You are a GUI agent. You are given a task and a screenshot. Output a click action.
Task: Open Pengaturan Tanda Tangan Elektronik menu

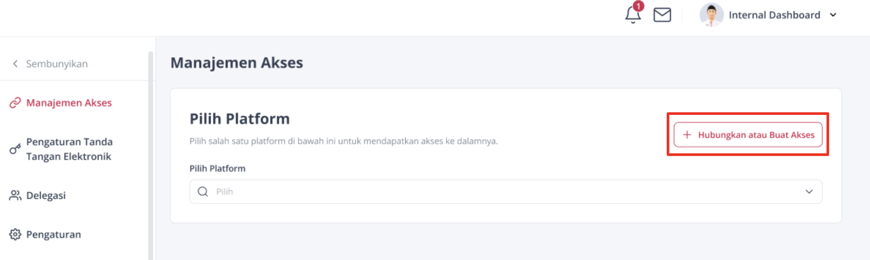(69, 149)
